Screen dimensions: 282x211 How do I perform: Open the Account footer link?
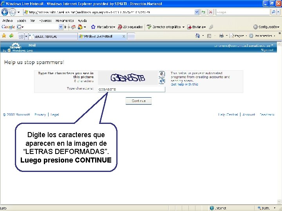click(249, 114)
